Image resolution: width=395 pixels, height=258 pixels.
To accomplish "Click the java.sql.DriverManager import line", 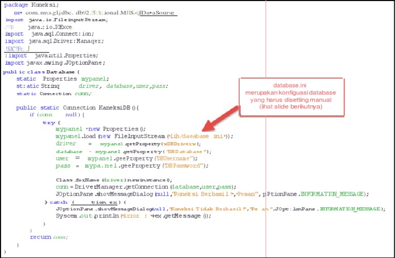I will click(54, 41).
